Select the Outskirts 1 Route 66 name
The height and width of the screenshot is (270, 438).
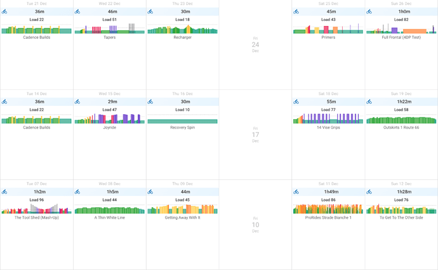point(401,127)
